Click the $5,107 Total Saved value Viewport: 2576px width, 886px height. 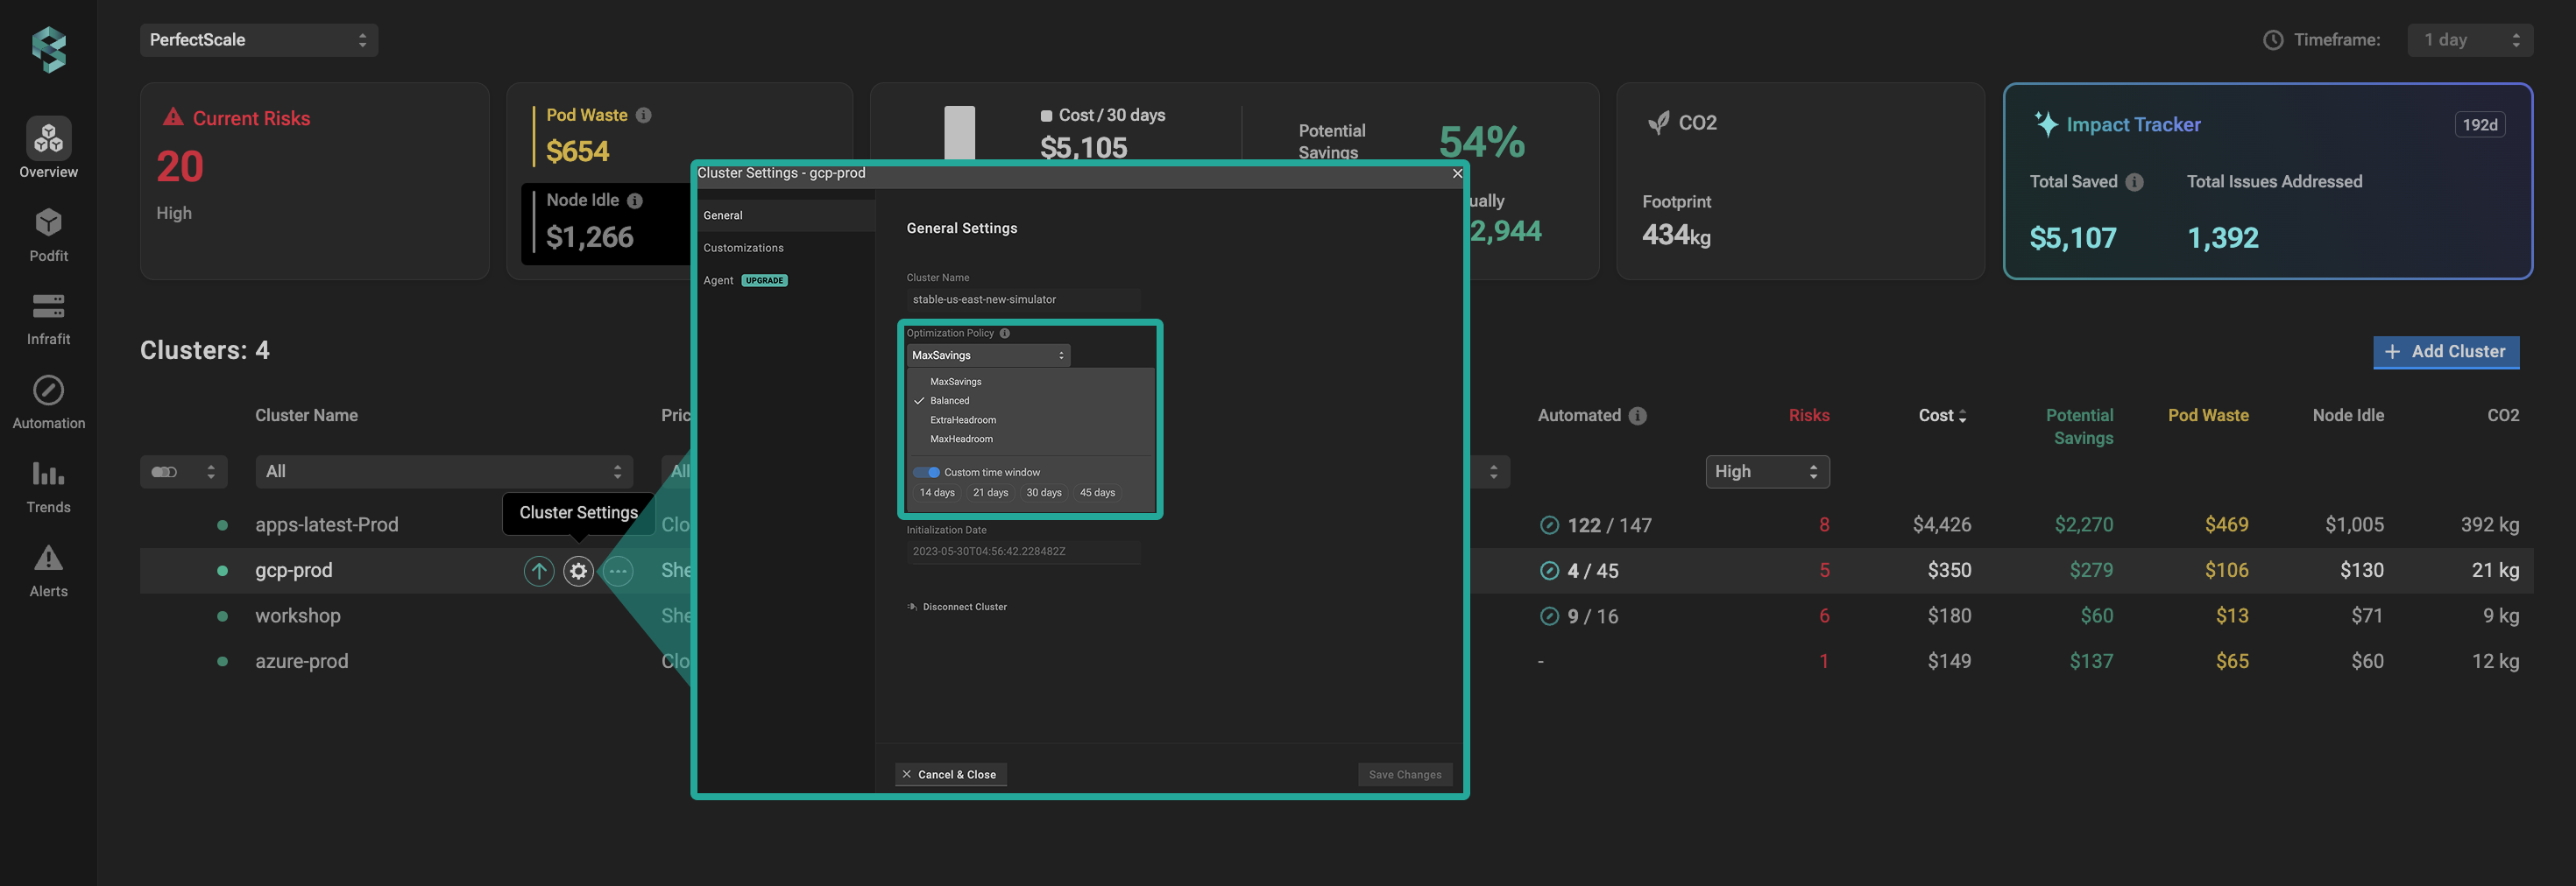coord(2072,238)
